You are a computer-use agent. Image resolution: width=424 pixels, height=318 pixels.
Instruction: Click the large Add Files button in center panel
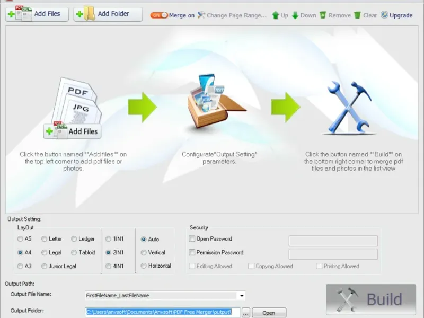tap(73, 131)
